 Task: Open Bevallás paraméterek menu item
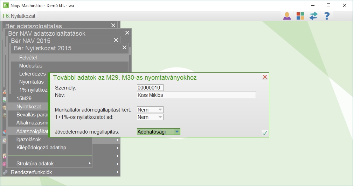click(28, 115)
